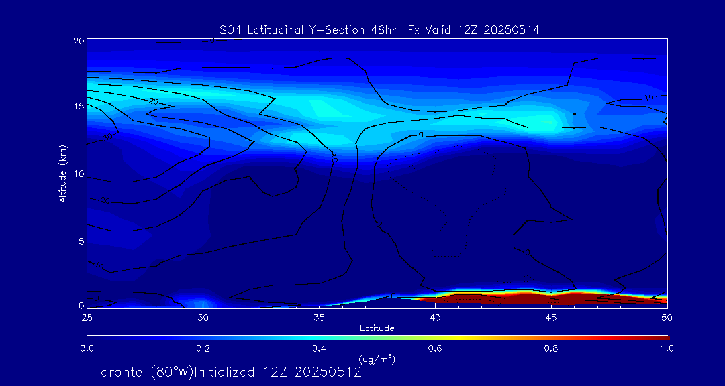Click the "10" contour label near 3 km altitude
Image resolution: width=725 pixels, height=386 pixels.
99,267
